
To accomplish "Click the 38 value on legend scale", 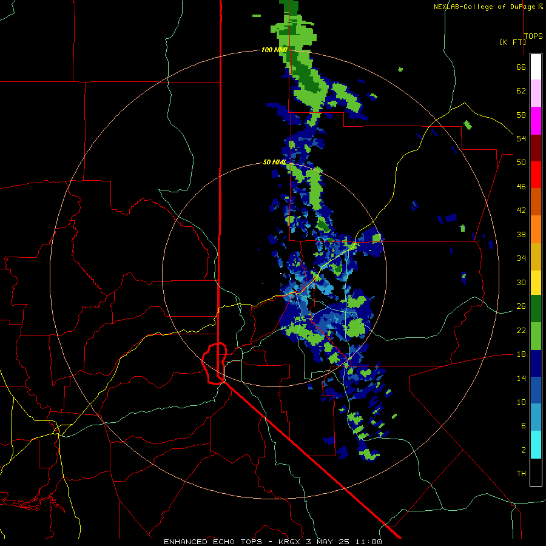I will click(521, 234).
